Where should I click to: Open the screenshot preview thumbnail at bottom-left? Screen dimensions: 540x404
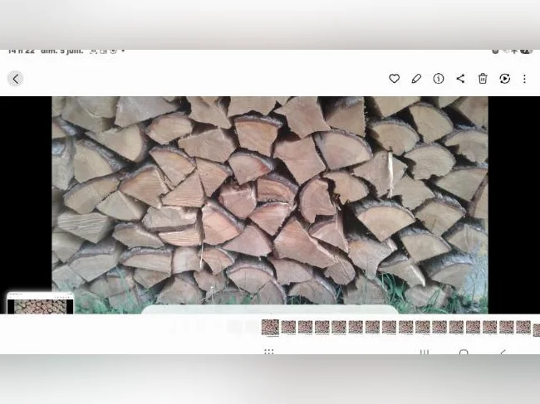pos(41,303)
